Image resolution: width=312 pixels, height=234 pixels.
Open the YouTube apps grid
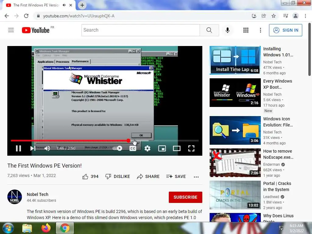coord(246,30)
